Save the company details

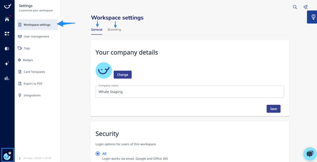[273, 109]
